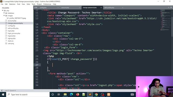Click the style.css file type icon
The height and width of the screenshot is (97, 173).
tap(6, 41)
